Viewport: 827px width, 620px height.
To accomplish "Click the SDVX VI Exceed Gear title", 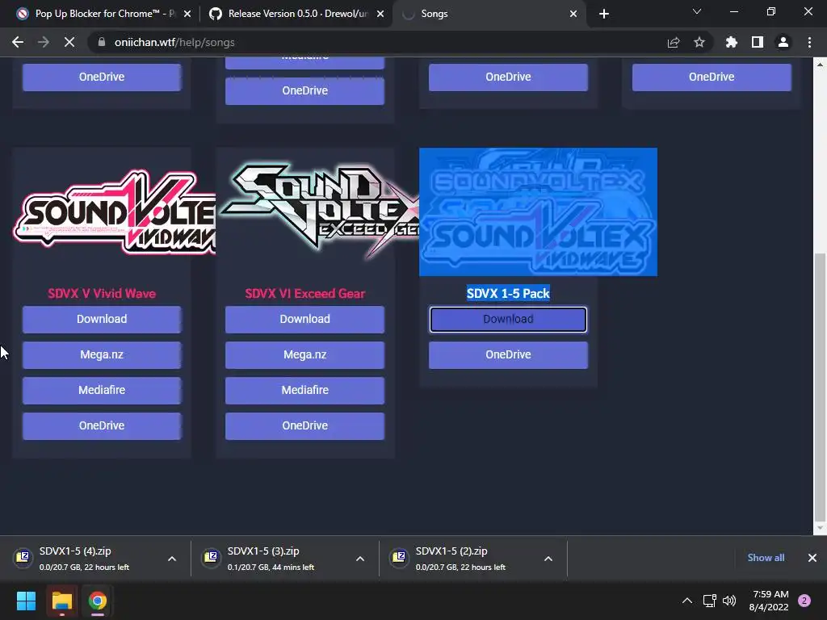I will [304, 294].
